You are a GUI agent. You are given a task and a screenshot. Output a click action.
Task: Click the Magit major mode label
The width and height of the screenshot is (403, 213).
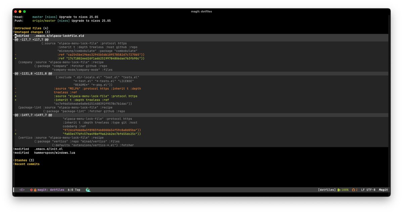[383, 190]
